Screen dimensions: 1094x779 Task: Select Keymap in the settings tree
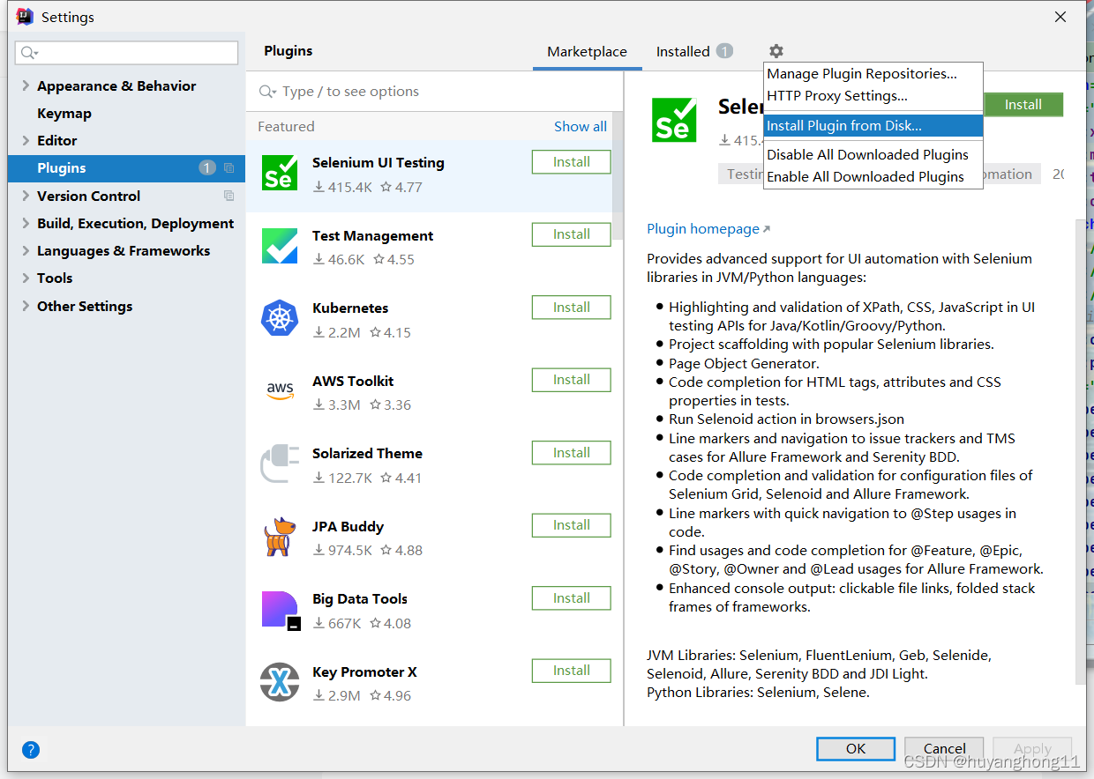point(64,113)
